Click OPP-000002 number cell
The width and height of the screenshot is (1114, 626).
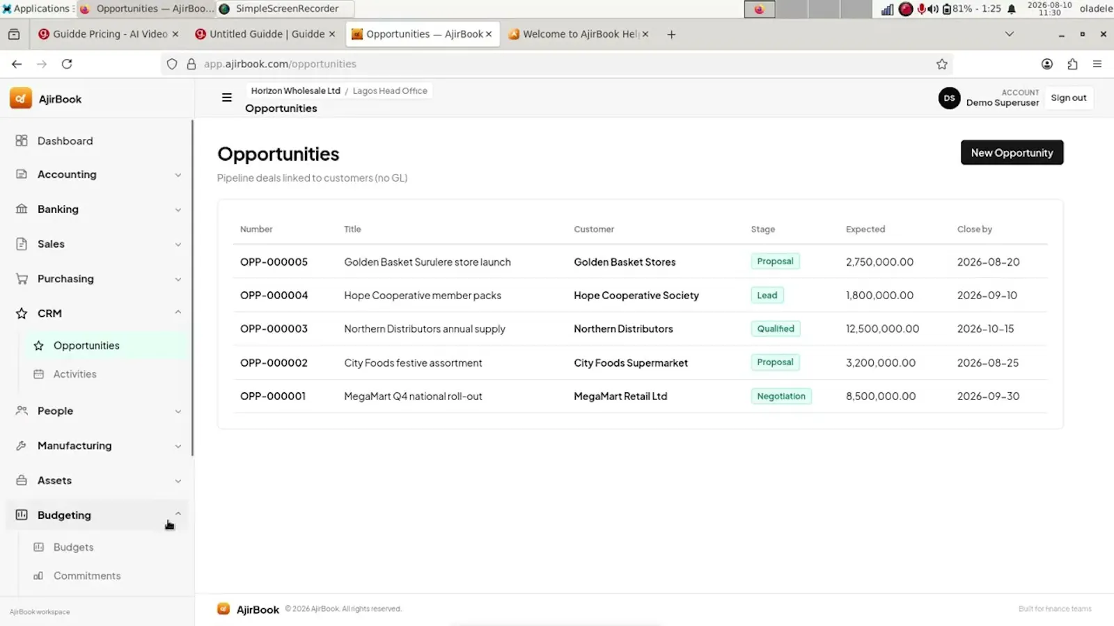pos(274,363)
